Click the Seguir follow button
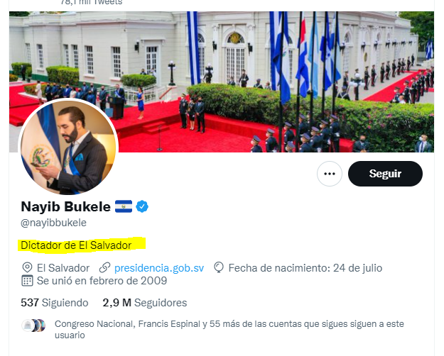 tap(385, 174)
